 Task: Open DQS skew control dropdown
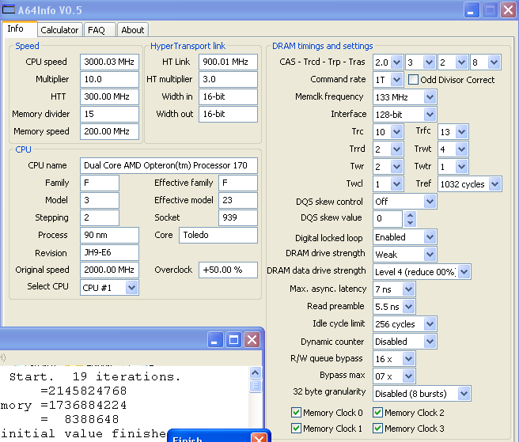tap(430, 202)
